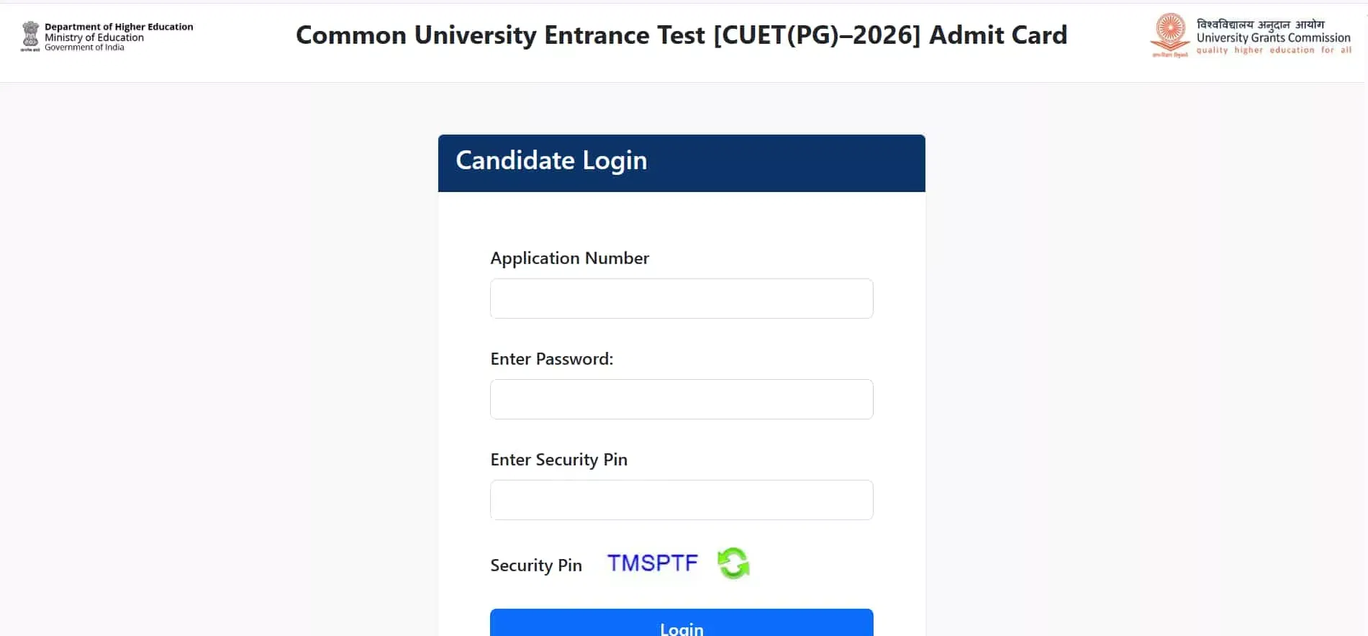Select the Enter Security Pin textbox
Viewport: 1368px width, 636px height.
click(681, 500)
